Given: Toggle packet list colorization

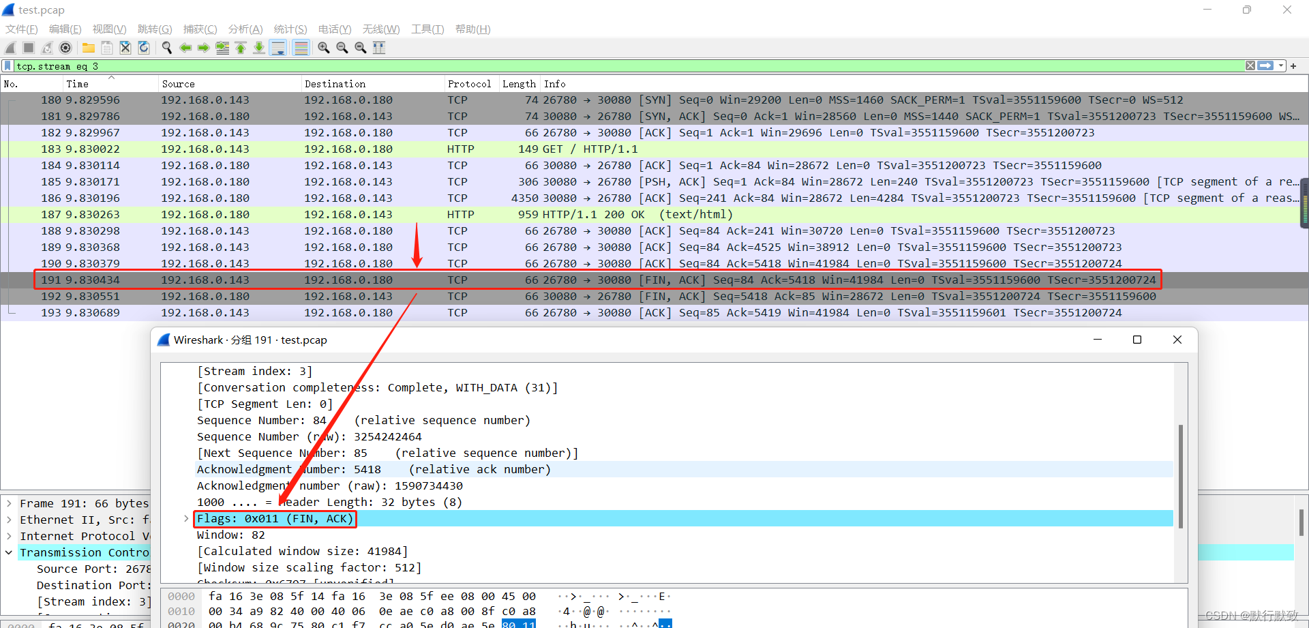Looking at the screenshot, I should pyautogui.click(x=301, y=48).
